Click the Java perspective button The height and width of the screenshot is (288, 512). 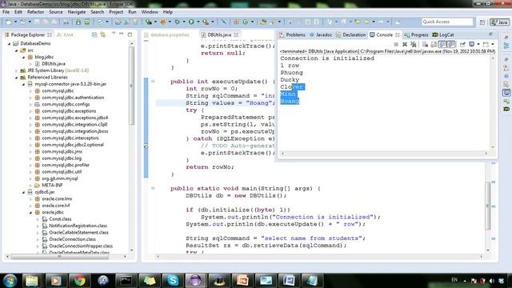[499, 22]
